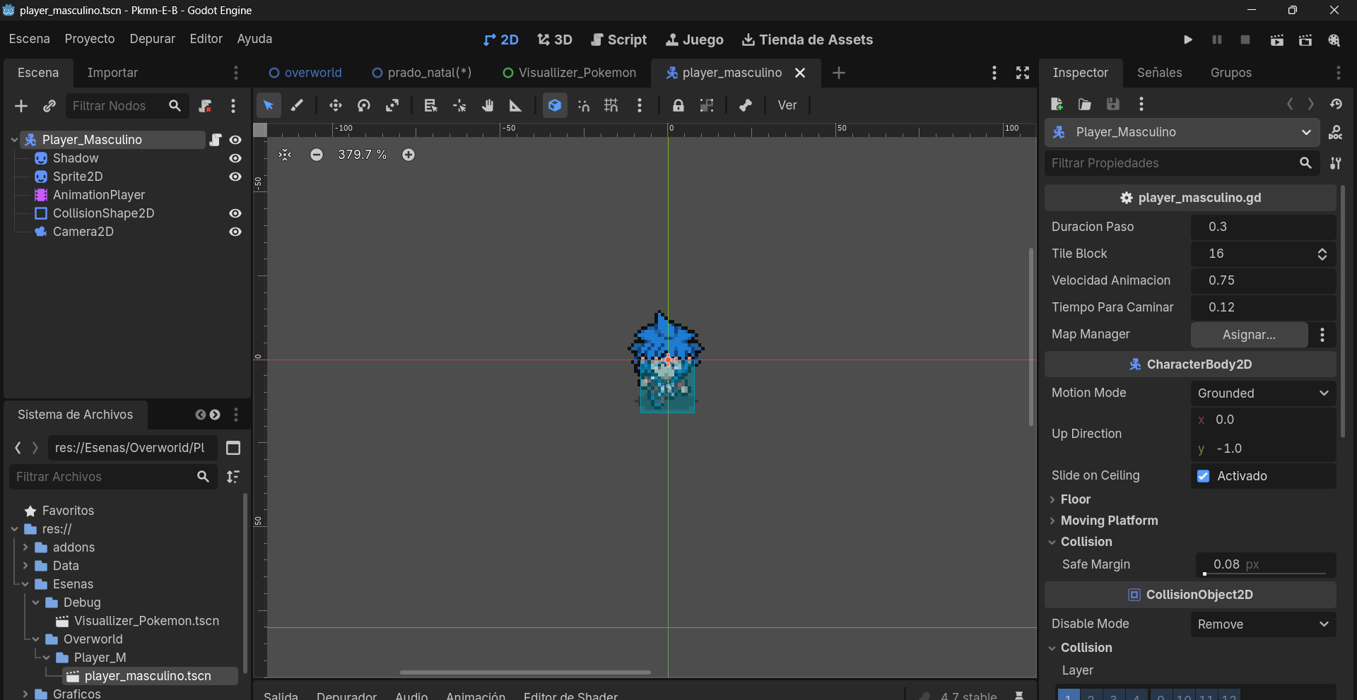The width and height of the screenshot is (1357, 700).
Task: Select the Scale Mode tool
Action: pyautogui.click(x=392, y=106)
